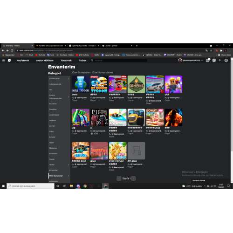
Task: Open the Roblox hamburger navigation menu
Action: [x=4, y=61]
